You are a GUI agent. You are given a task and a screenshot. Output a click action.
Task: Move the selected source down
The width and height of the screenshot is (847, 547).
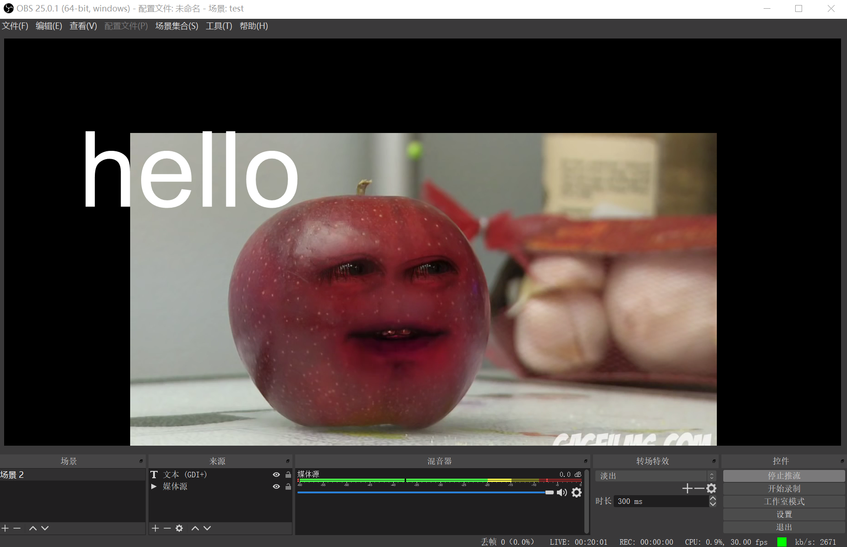[207, 528]
